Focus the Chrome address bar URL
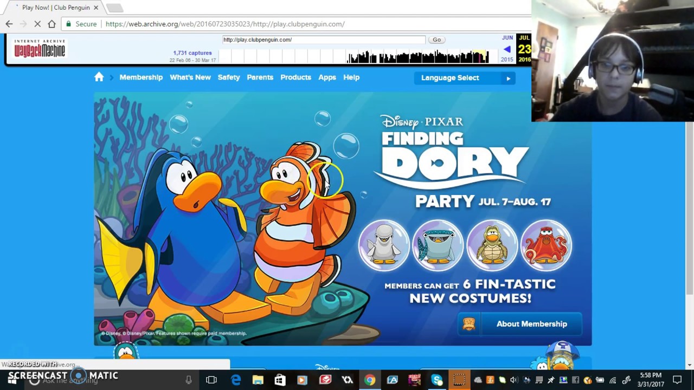This screenshot has width=694, height=390. pos(225,24)
